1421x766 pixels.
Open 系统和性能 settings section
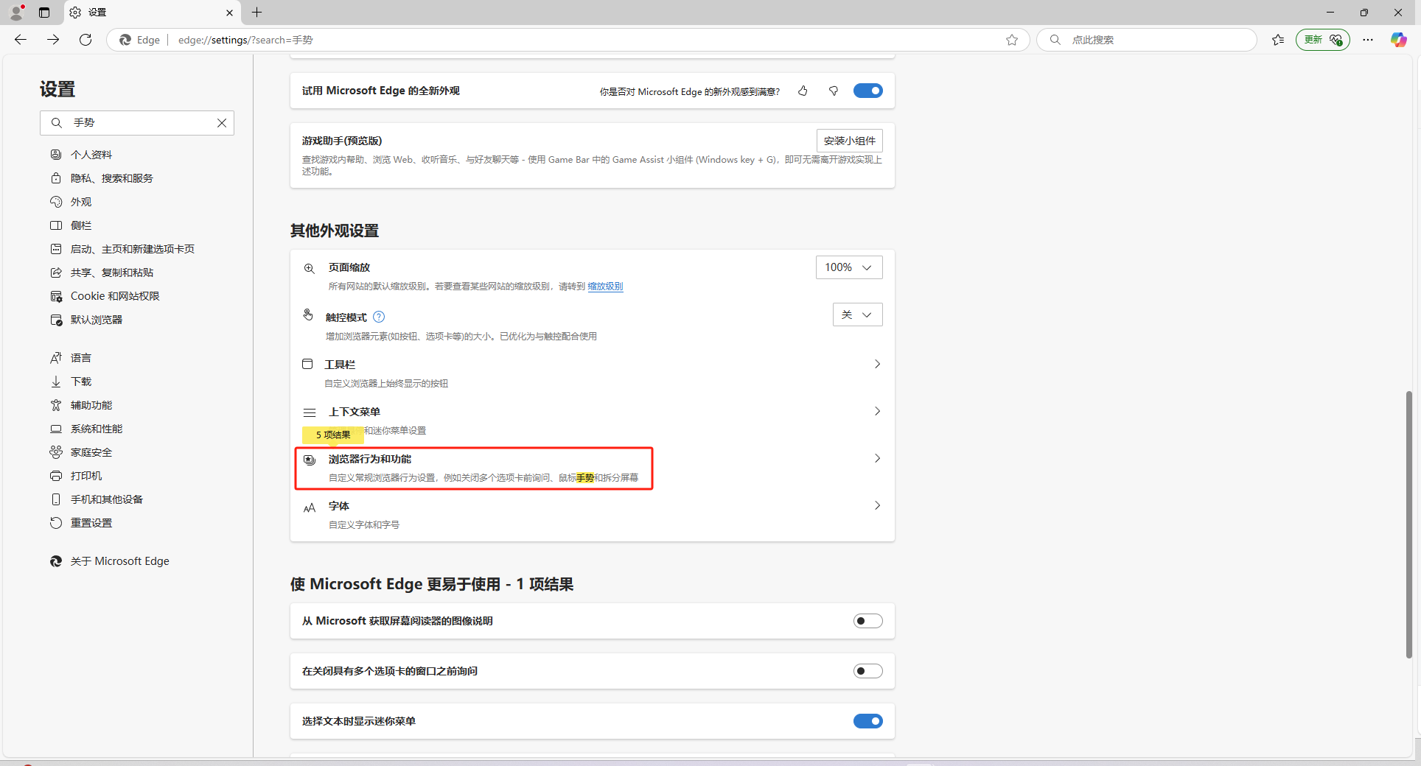click(97, 429)
